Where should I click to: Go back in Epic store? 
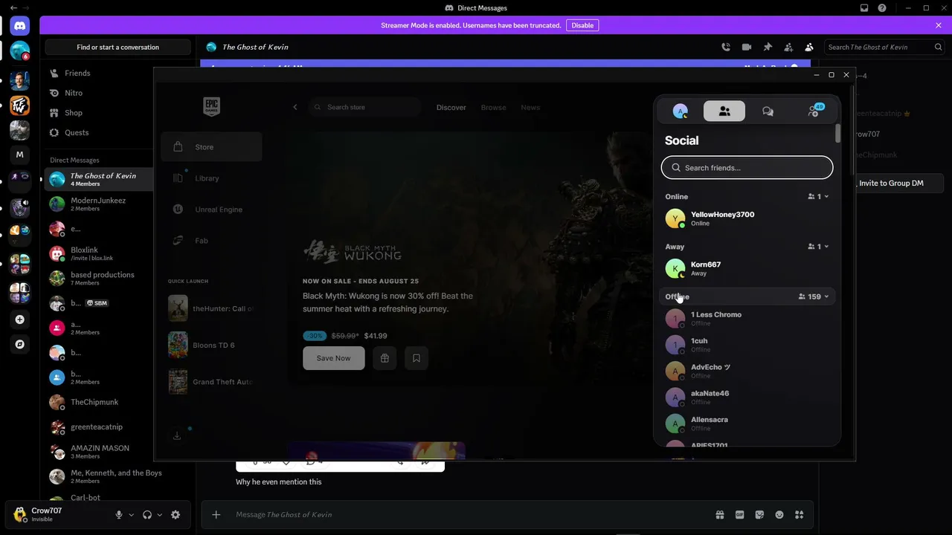(x=295, y=107)
